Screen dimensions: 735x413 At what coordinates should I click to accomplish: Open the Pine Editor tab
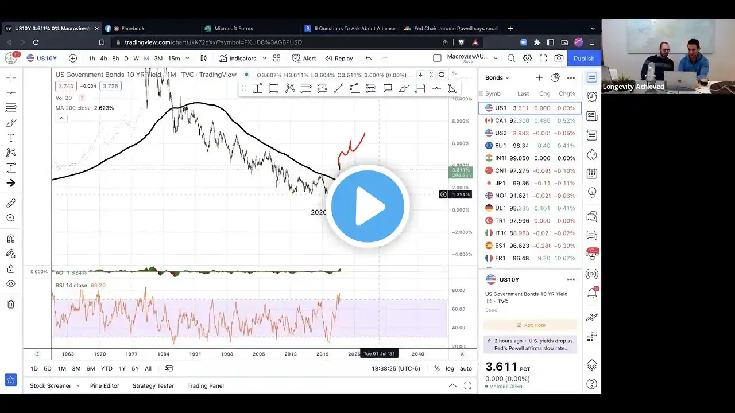105,385
